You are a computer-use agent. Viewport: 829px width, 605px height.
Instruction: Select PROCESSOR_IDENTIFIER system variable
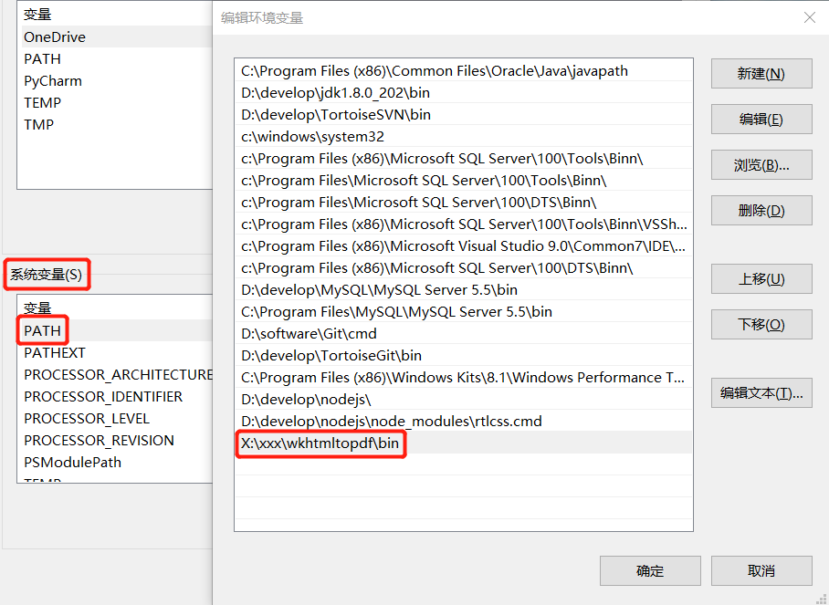[x=115, y=396]
